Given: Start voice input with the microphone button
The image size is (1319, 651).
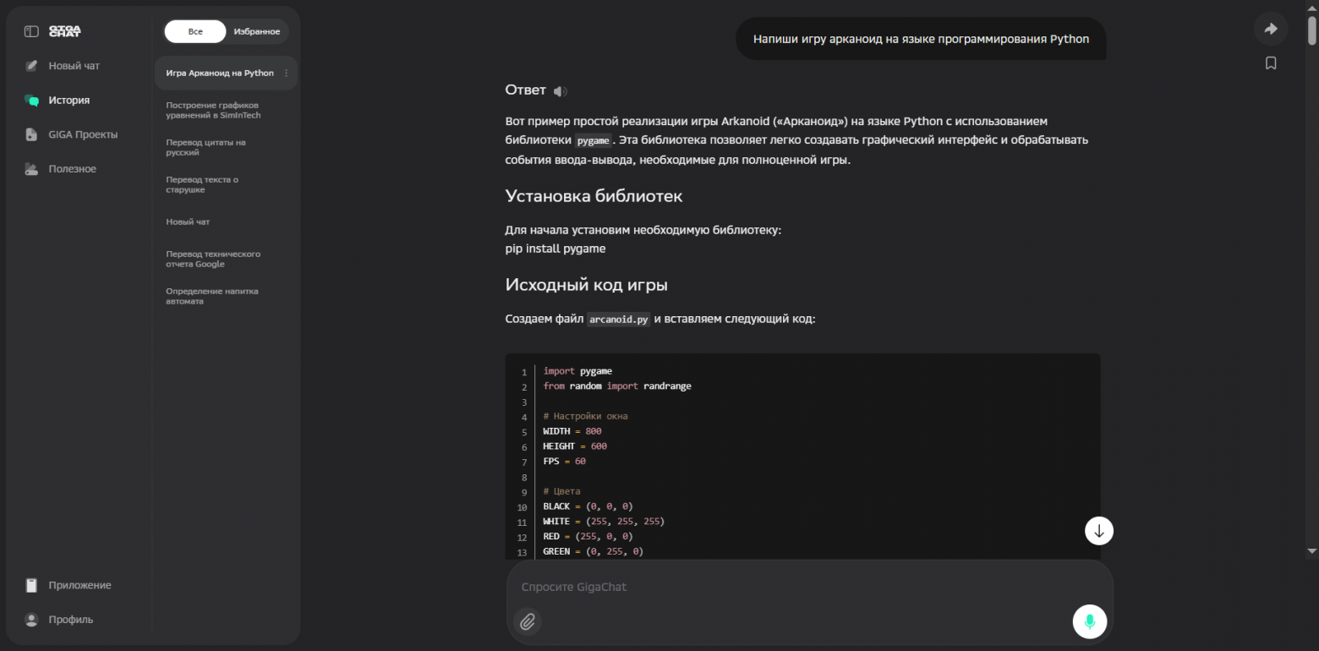Looking at the screenshot, I should [1090, 621].
